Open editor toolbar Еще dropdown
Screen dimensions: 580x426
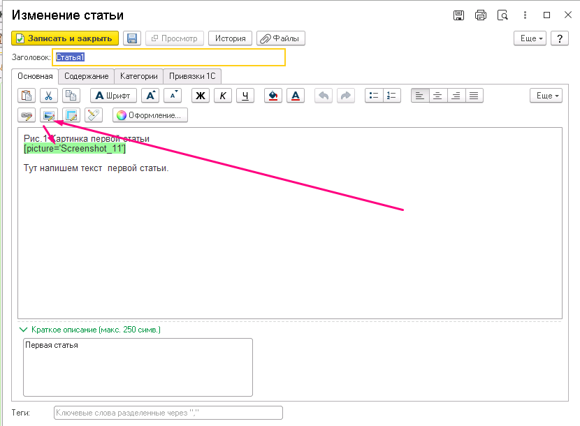click(546, 96)
